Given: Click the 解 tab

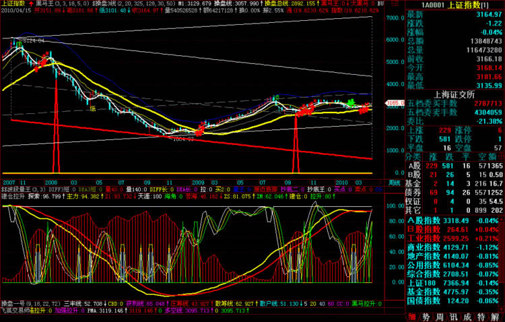Looking at the screenshot, I should pyautogui.click(x=496, y=317).
